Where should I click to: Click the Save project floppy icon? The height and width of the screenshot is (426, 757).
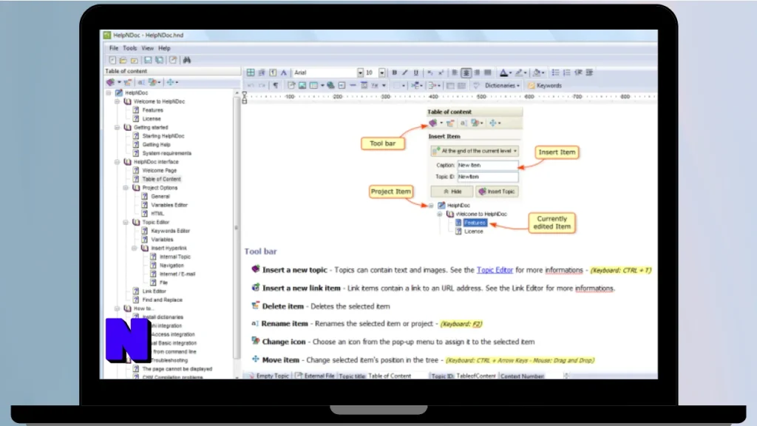click(x=148, y=60)
